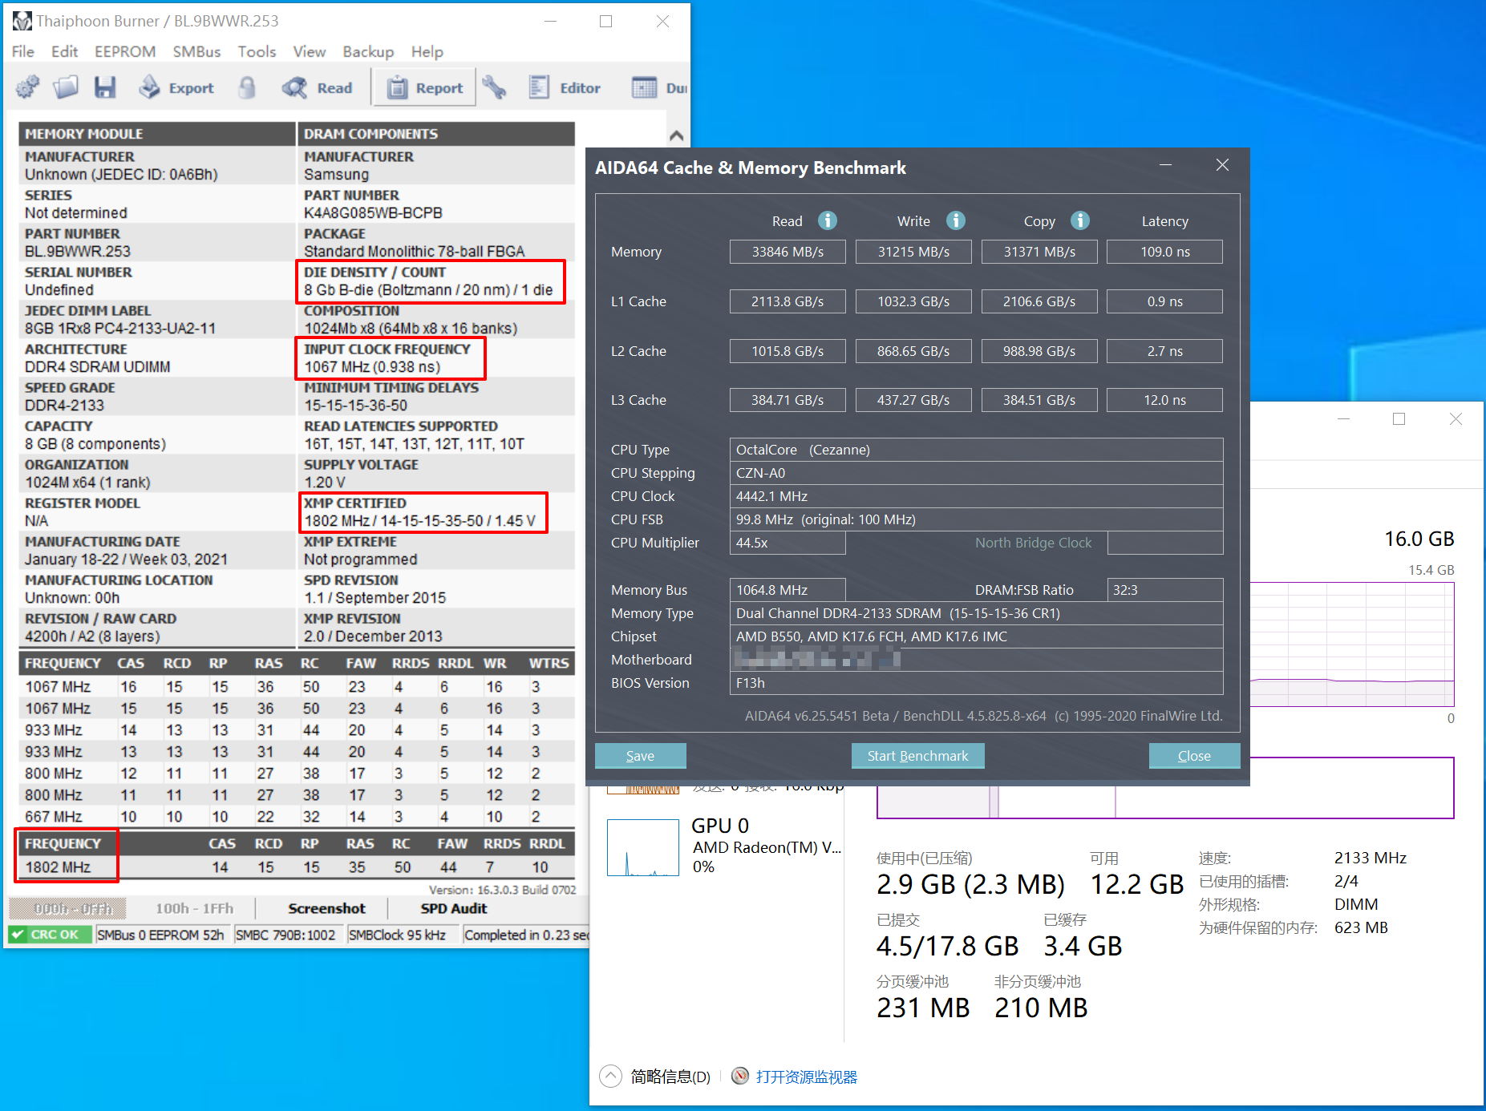Click the K4A8G085WB-BCPB part number
Image resolution: width=1486 pixels, height=1111 pixels.
[x=373, y=212]
